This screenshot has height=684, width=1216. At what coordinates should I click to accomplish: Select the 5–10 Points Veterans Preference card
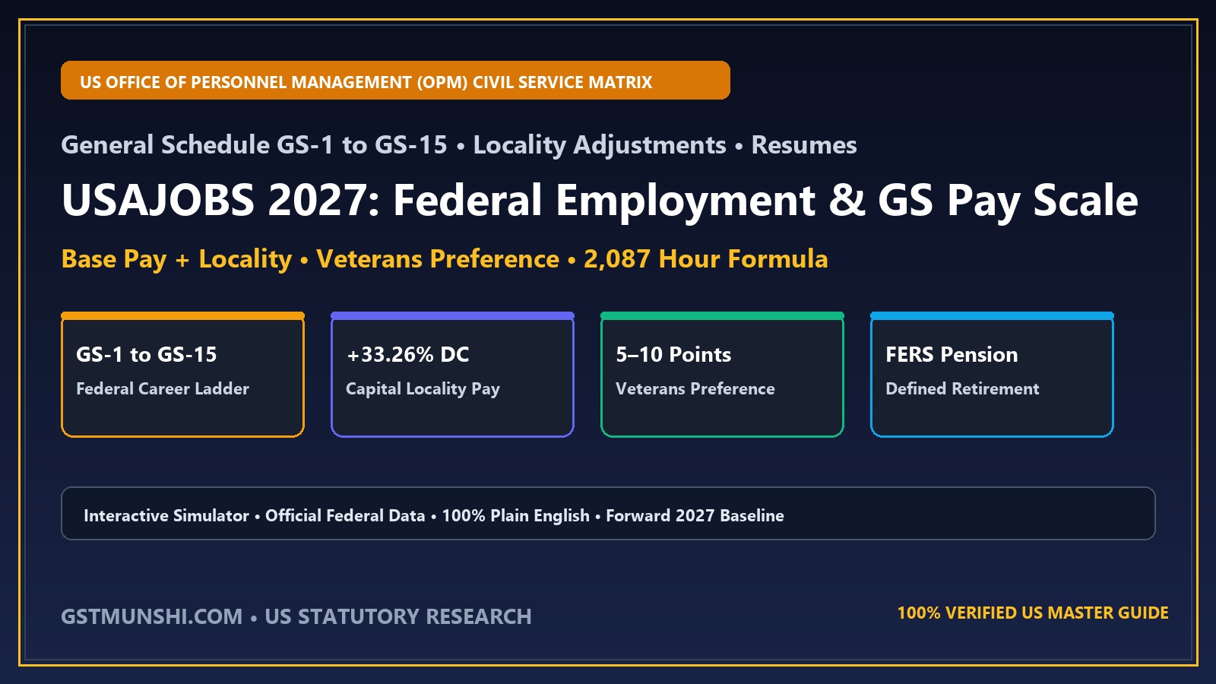[x=722, y=375]
